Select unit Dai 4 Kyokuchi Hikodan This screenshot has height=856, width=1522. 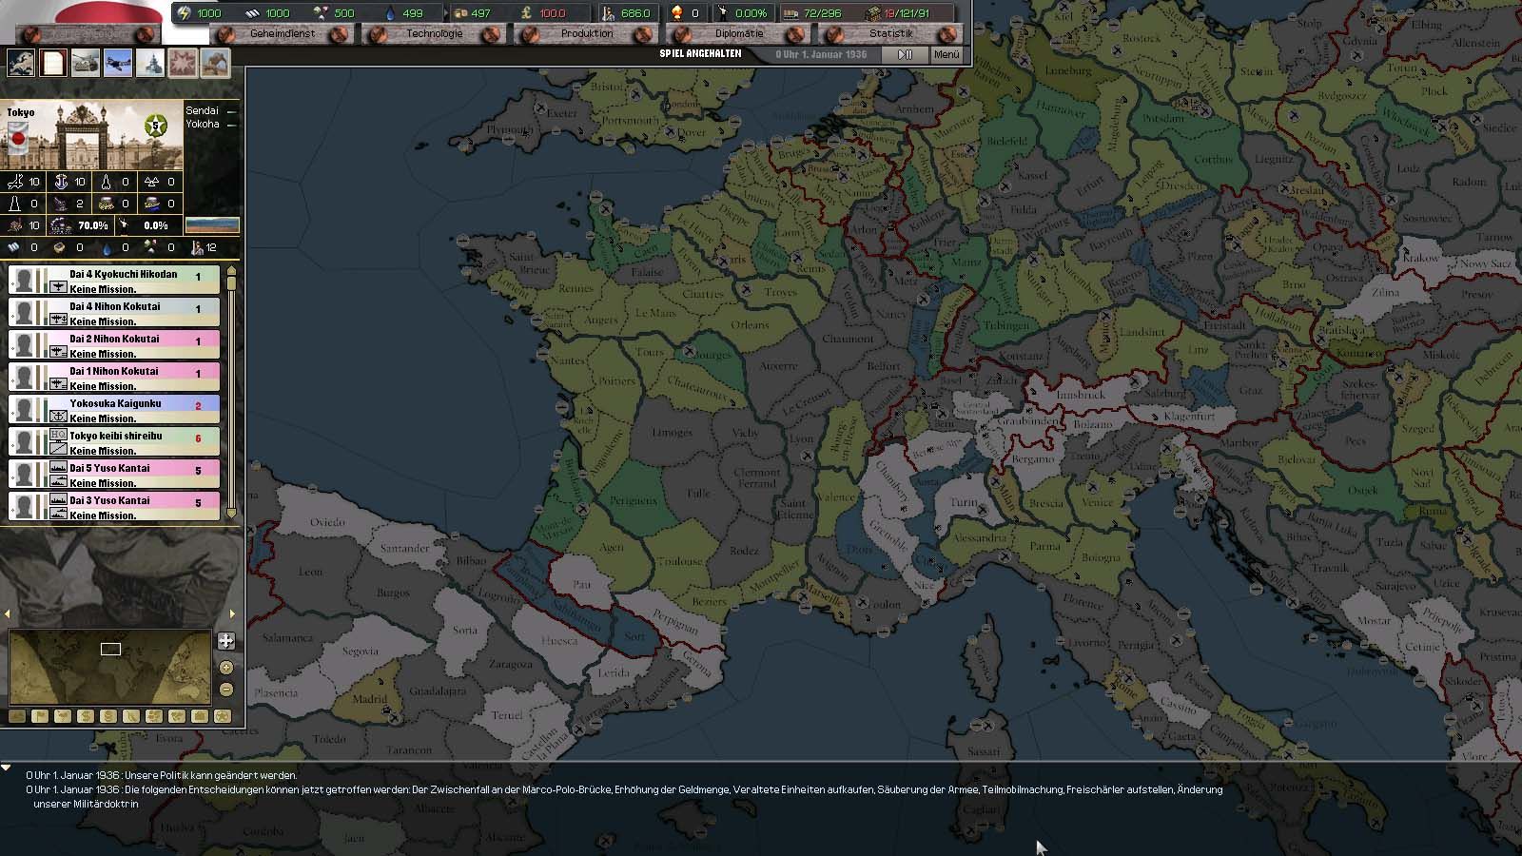[114, 281]
